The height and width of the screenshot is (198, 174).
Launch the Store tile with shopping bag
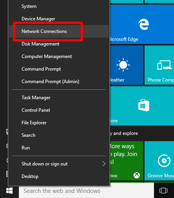(142, 106)
